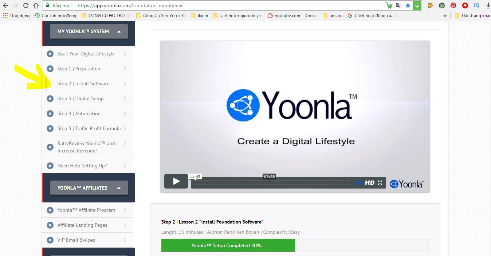Viewport: 491px width, 256px height.
Task: Open the CONG CU HO TRO bookmark folder
Action: (106, 16)
